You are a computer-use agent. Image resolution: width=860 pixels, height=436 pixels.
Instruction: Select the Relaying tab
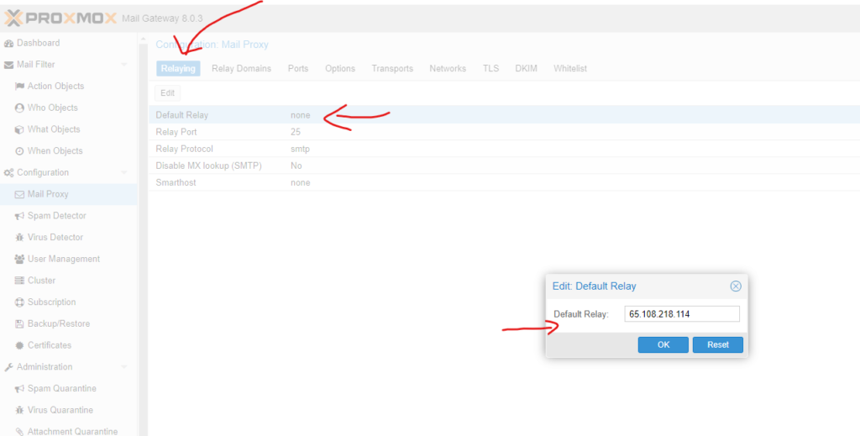[x=178, y=69]
